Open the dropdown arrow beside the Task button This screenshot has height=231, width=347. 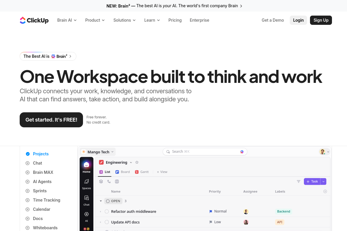point(324,181)
